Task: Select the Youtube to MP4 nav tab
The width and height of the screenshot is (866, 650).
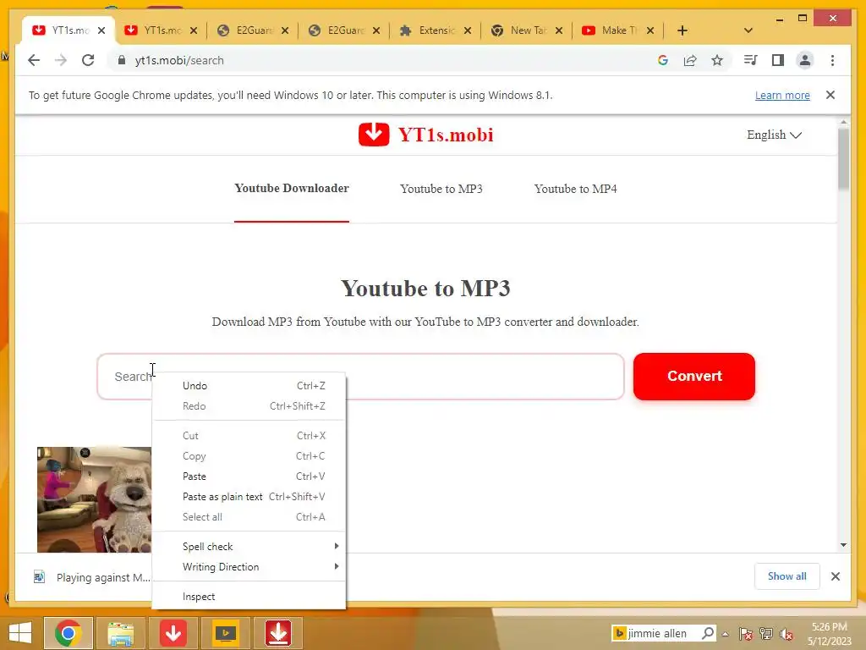Action: tap(575, 189)
